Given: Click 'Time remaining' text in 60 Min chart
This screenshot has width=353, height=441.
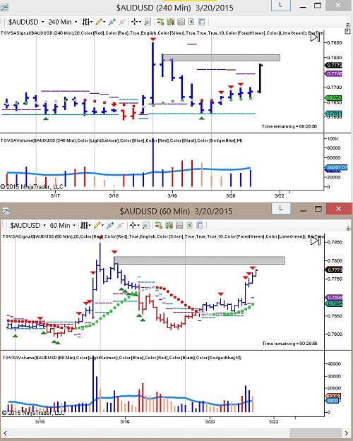Looking at the screenshot, I should pyautogui.click(x=290, y=344).
